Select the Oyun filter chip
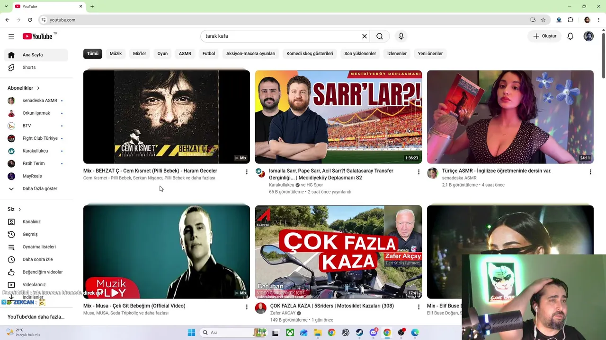 pyautogui.click(x=162, y=53)
